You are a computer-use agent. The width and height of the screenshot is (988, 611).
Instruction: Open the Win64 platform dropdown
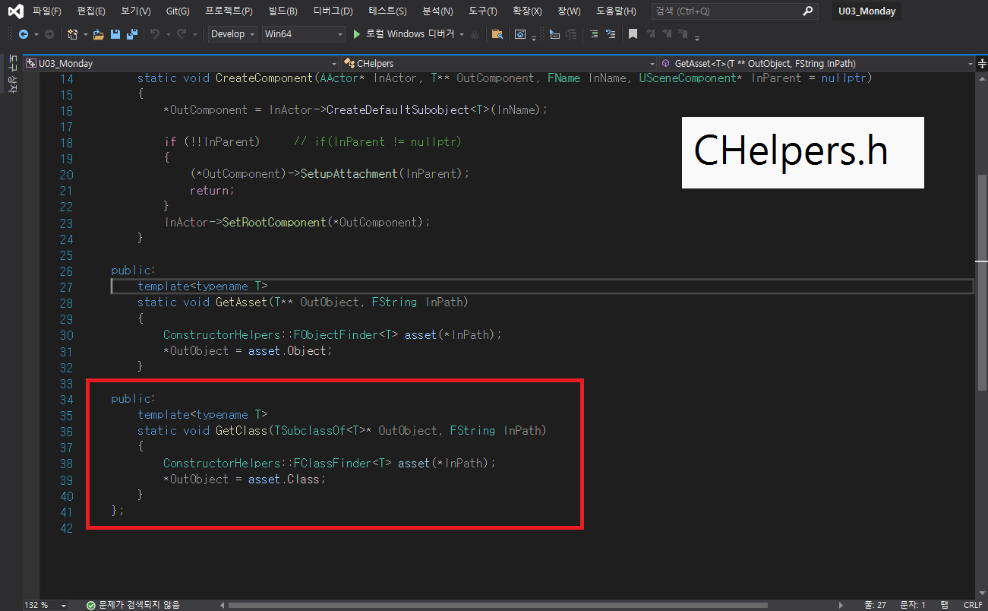304,34
